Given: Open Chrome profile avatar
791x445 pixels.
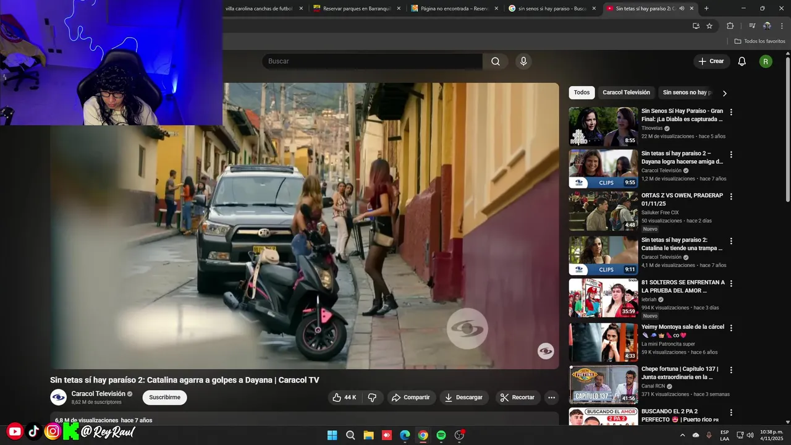Looking at the screenshot, I should pyautogui.click(x=767, y=26).
